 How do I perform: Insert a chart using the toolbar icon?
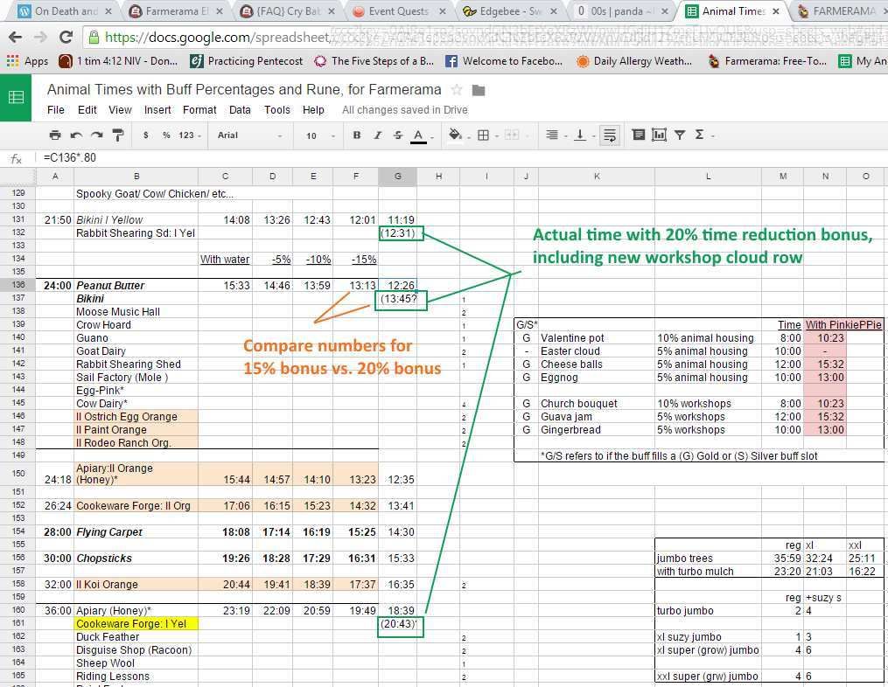(x=659, y=135)
